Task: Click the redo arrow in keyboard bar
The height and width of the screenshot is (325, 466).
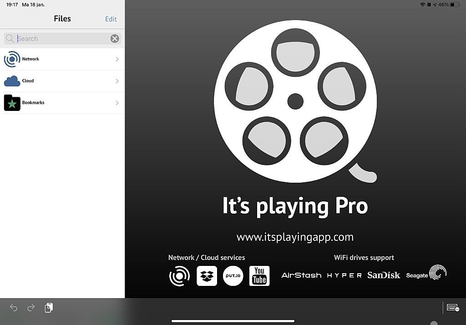Action: click(31, 308)
